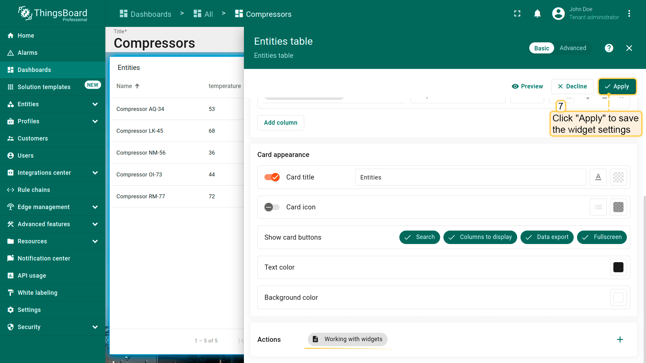Image resolution: width=646 pixels, height=363 pixels.
Task: Switch to the Advanced settings tab
Action: click(573, 48)
